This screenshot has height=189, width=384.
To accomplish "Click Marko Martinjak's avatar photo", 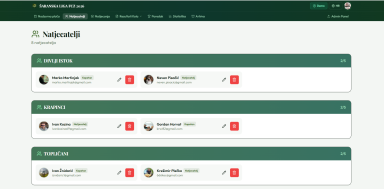I will point(44,79).
